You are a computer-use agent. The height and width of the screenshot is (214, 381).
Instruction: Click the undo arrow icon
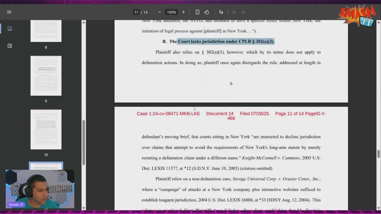(234, 12)
